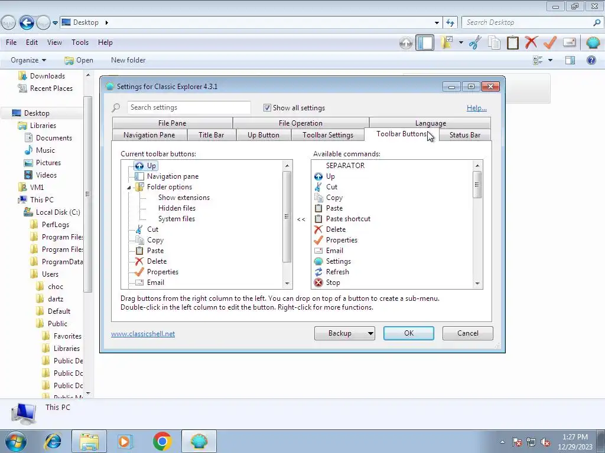Open the Toolbar Settings tab
605x453 pixels.
[327, 135]
